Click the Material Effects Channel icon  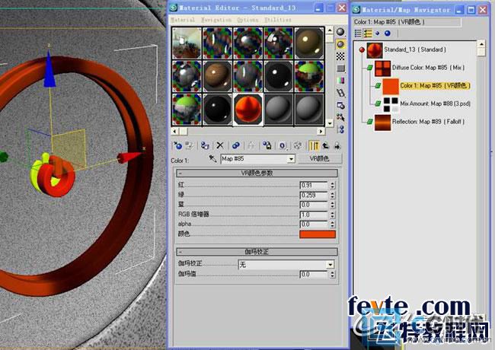click(x=283, y=145)
